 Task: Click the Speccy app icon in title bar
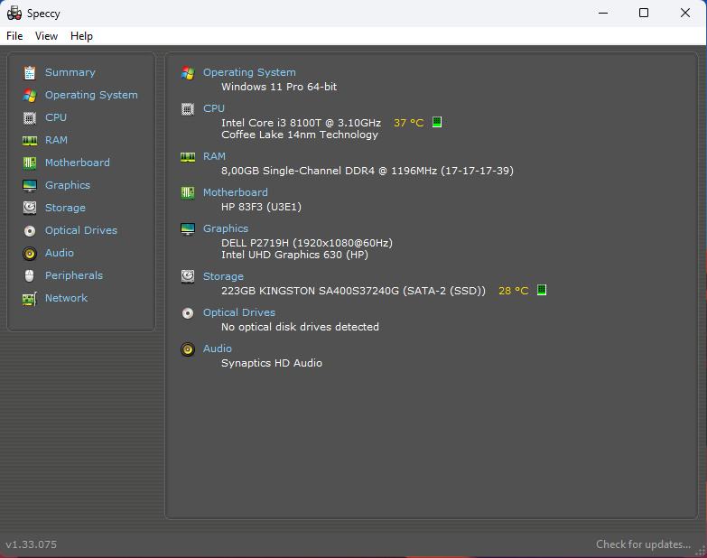14,13
